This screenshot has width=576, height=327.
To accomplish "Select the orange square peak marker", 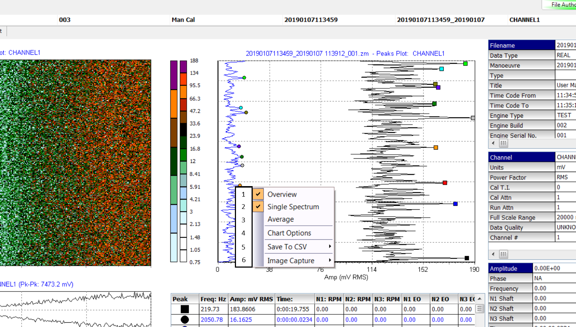I will pyautogui.click(x=436, y=147).
